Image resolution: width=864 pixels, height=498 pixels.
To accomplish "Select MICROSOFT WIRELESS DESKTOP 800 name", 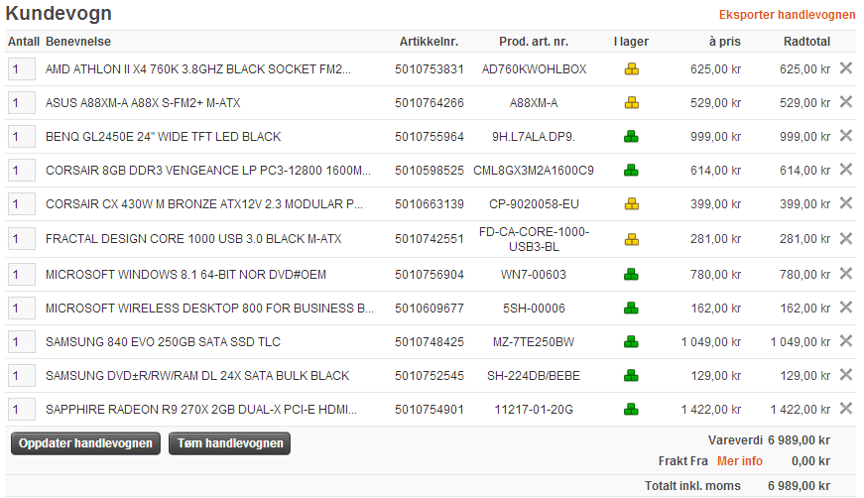I will (x=209, y=309).
